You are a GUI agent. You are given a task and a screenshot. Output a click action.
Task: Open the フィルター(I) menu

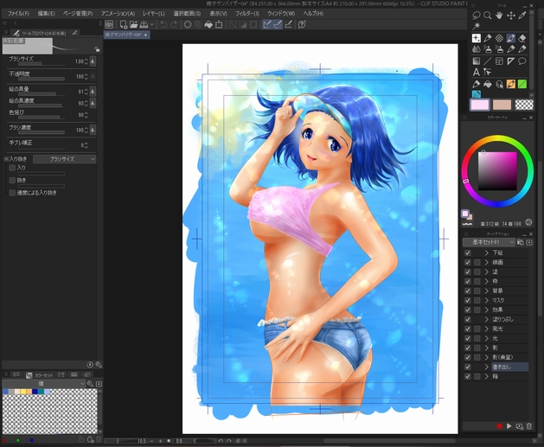[247, 14]
